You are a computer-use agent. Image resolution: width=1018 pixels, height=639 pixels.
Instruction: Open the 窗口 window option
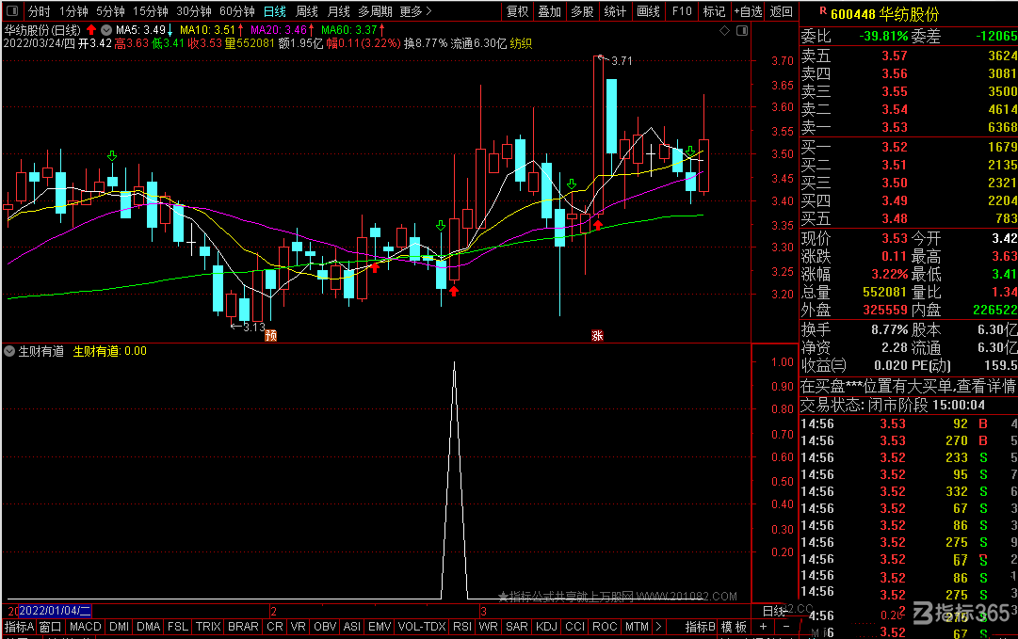50,627
